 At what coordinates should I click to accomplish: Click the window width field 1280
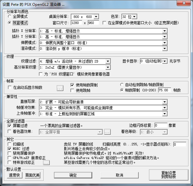76,23
